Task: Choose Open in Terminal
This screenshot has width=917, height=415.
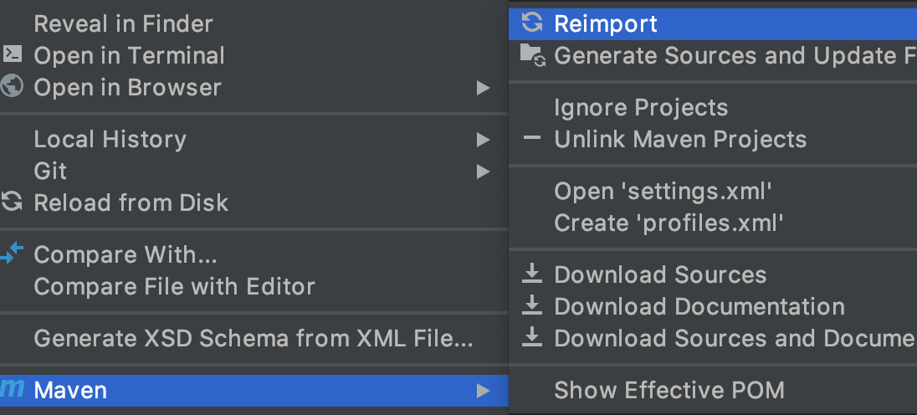Action: pos(254,55)
